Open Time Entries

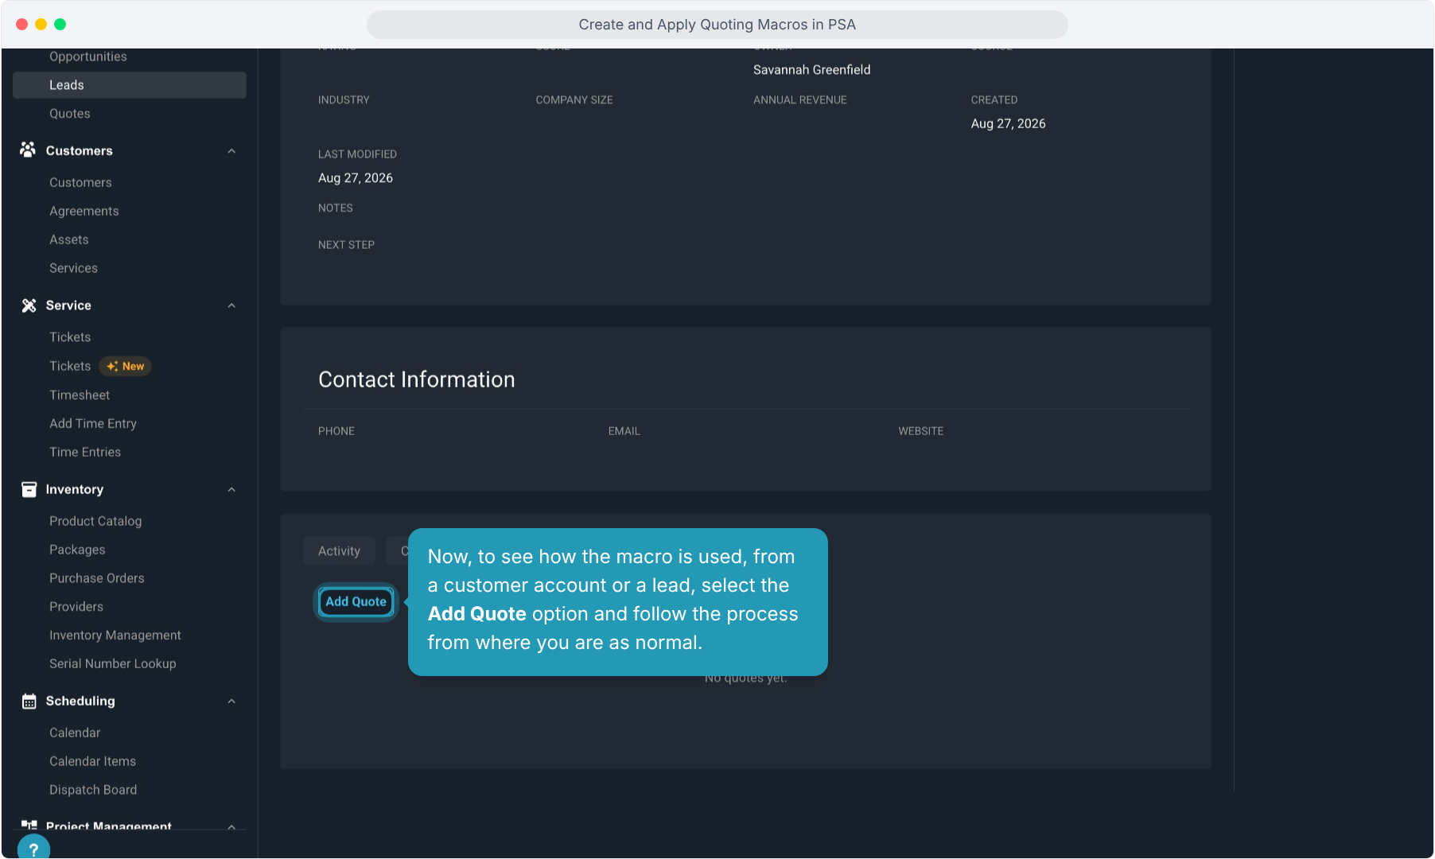coord(85,452)
